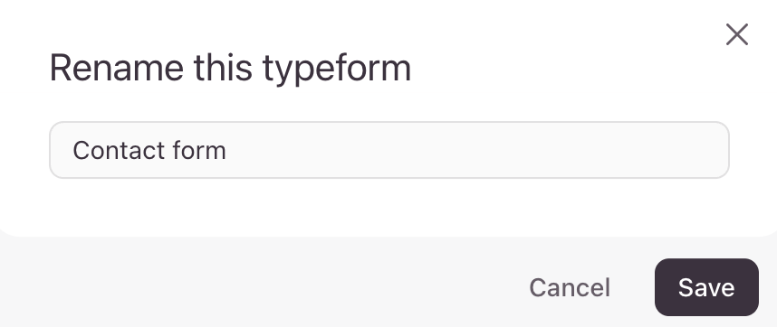
Task: Dismiss the dialog via the top-right cross
Action: (x=737, y=34)
